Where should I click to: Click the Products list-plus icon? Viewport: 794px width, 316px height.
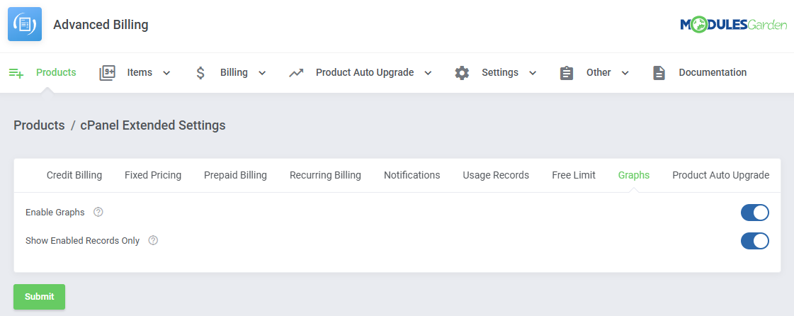(x=16, y=73)
